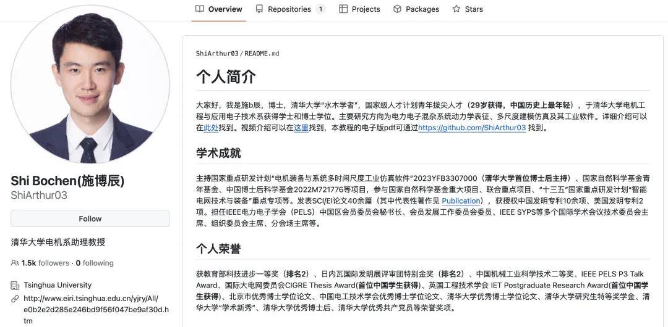Image resolution: width=668 pixels, height=327 pixels.
Task: Click the organization building icon
Action: point(15,285)
